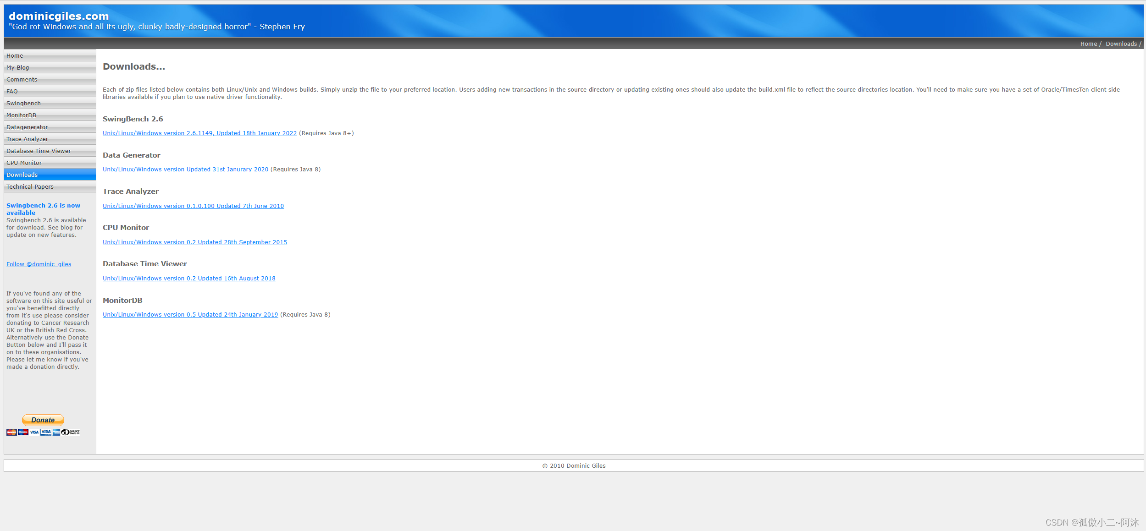1146x531 pixels.
Task: Click Data Generator 31st January 2020 link
Action: coord(185,170)
